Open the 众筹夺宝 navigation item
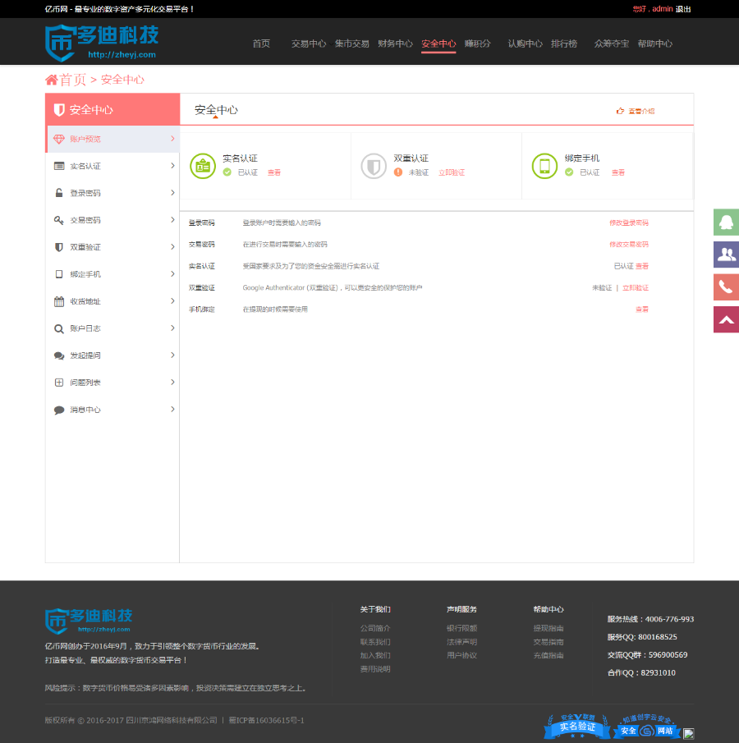 click(612, 44)
